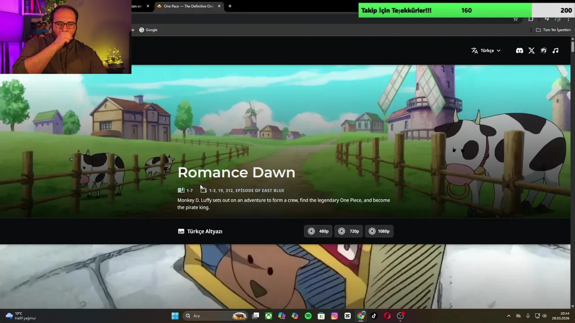The width and height of the screenshot is (575, 323).
Task: Open Spotify from the taskbar
Action: click(x=308, y=316)
